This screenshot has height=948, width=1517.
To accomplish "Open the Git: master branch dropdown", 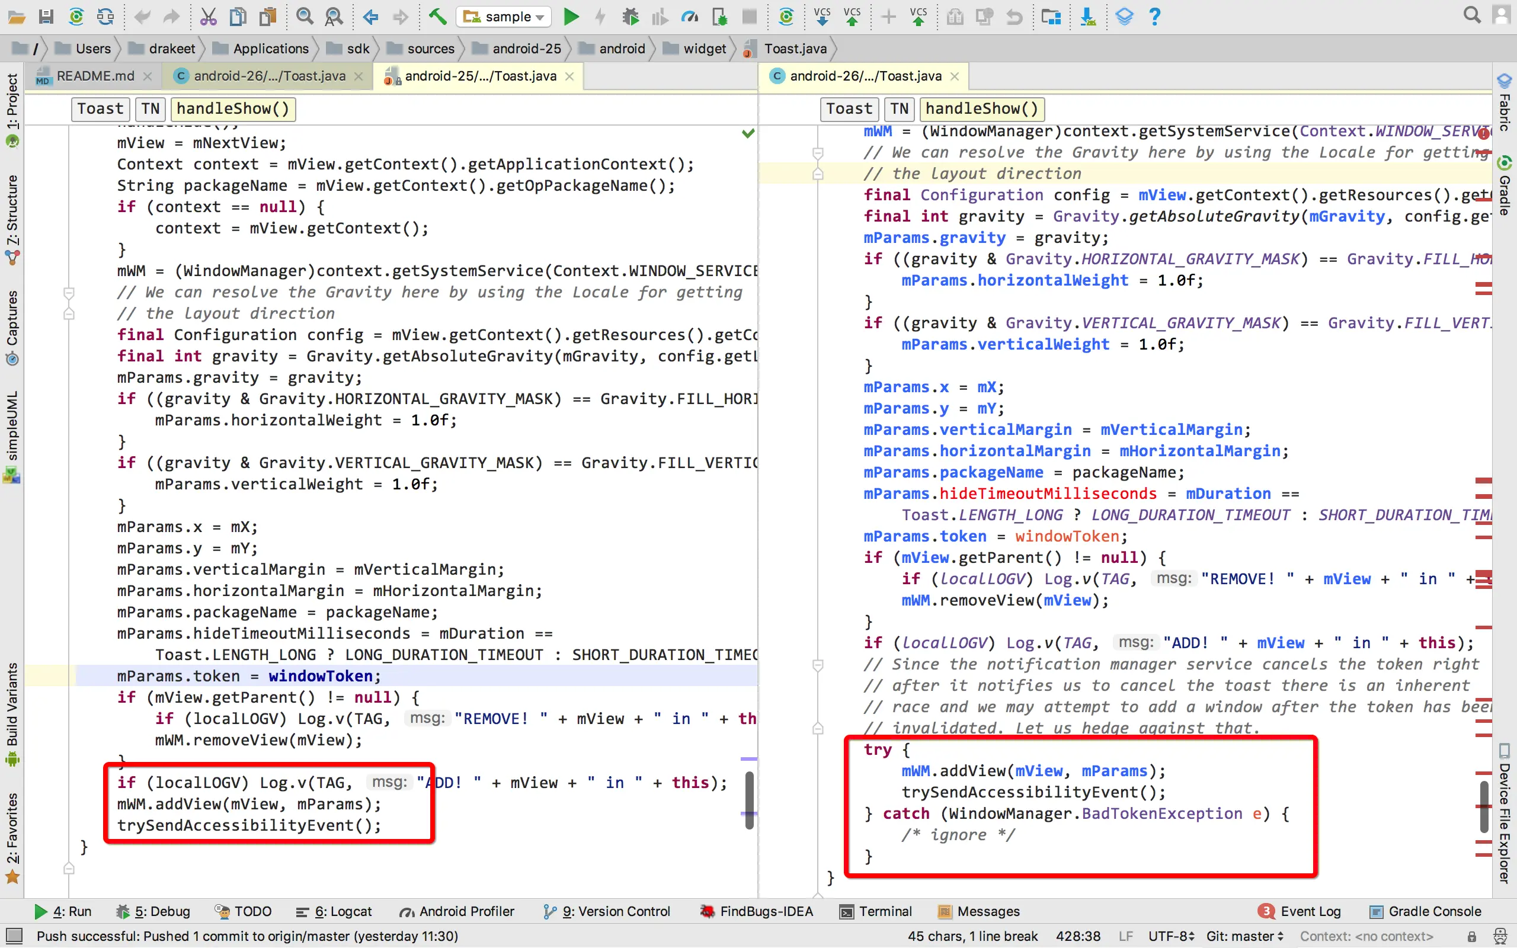I will [x=1244, y=936].
